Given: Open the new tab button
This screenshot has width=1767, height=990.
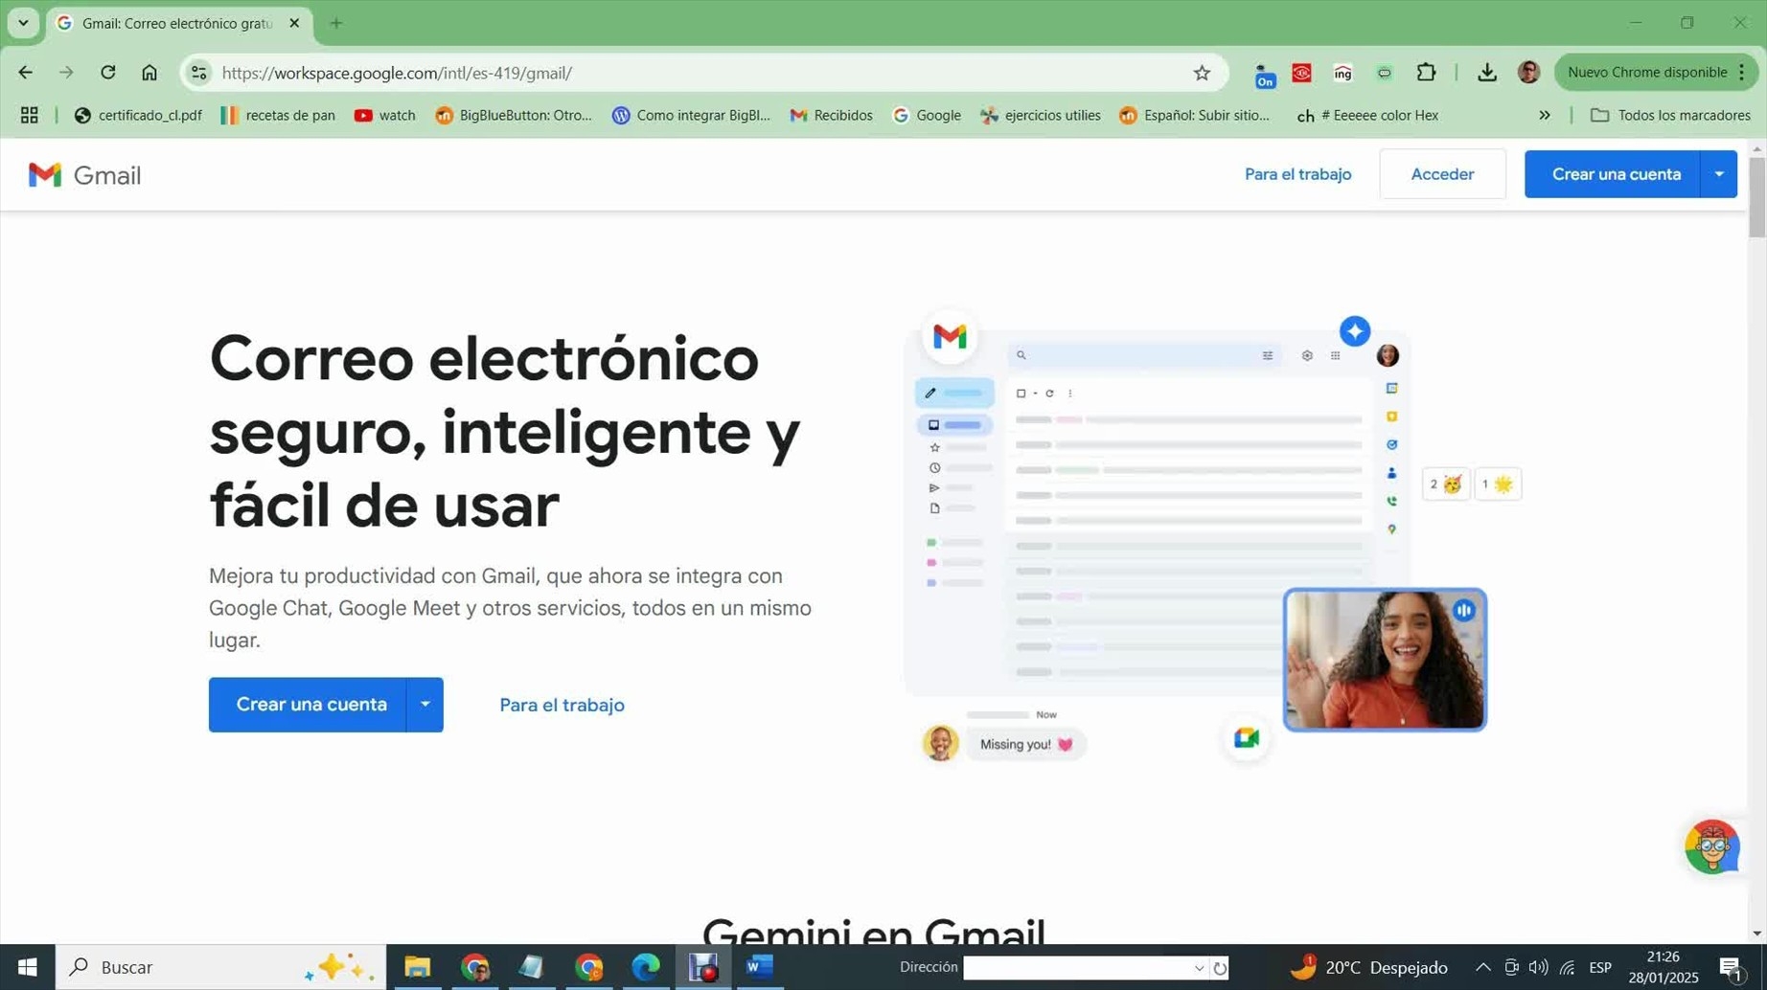Looking at the screenshot, I should 336,23.
